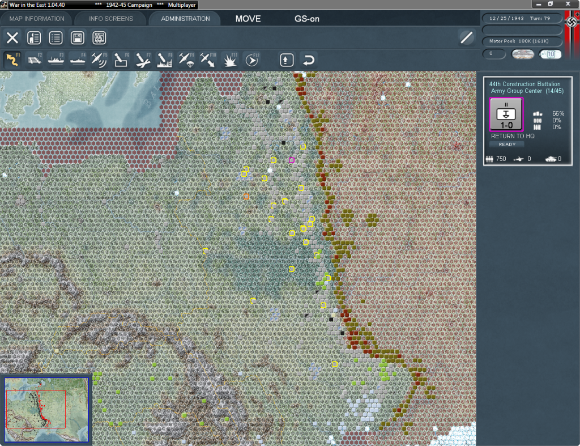The width and height of the screenshot is (580, 446).
Task: Click the X exit icon in Administration toolbar
Action: point(12,38)
